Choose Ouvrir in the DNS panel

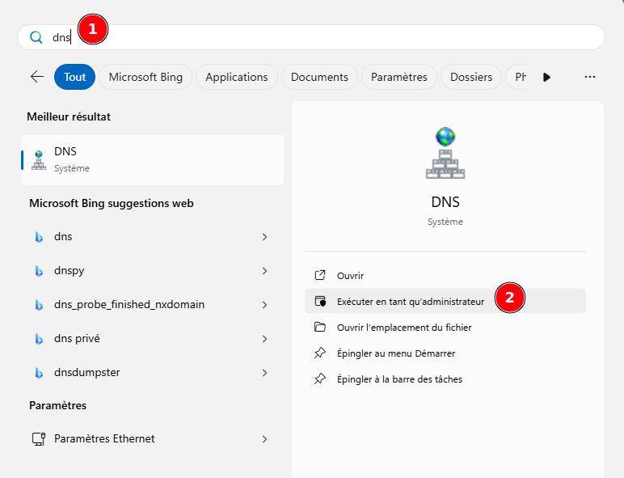click(x=445, y=276)
